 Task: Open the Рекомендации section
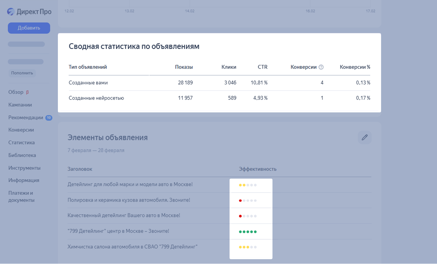click(x=26, y=118)
